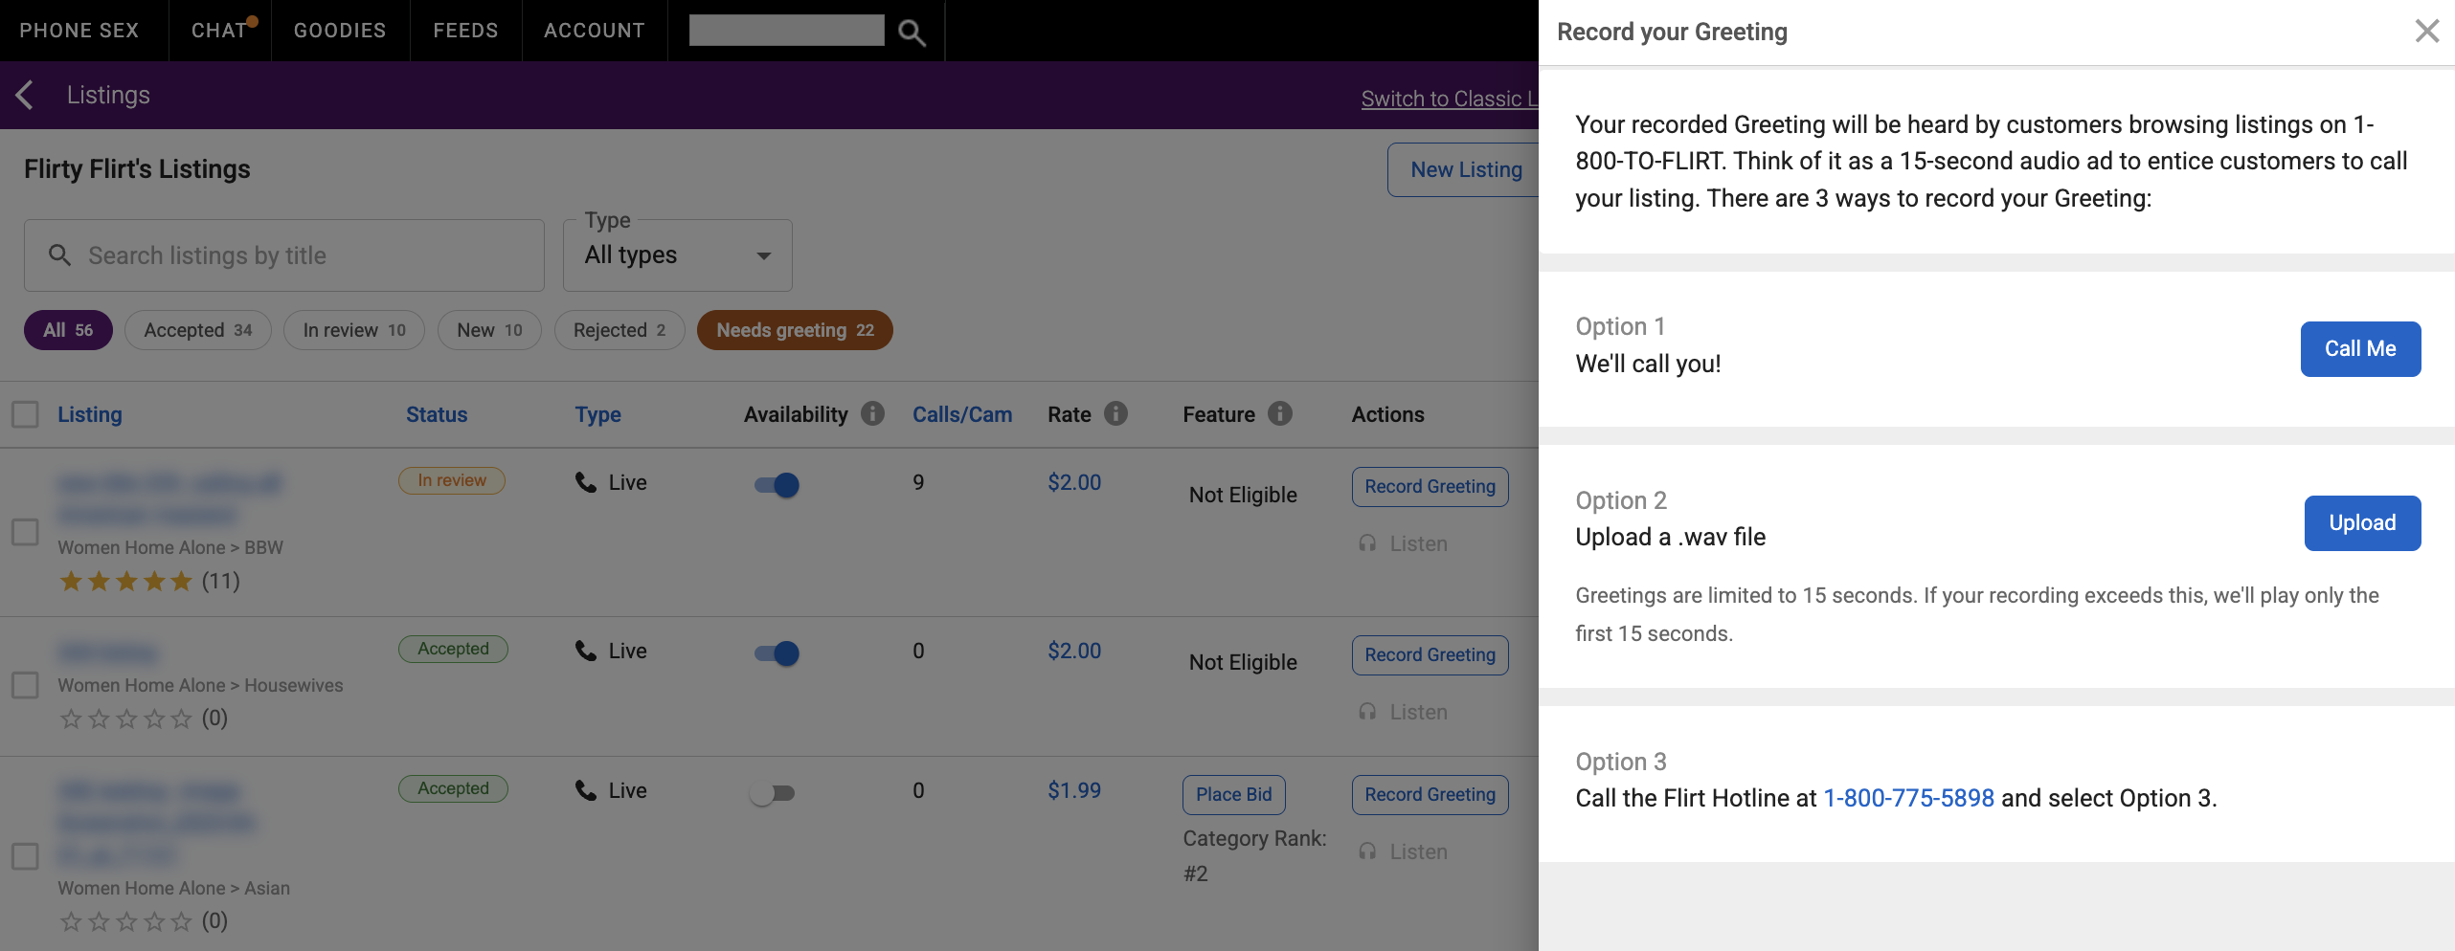Click the Call Me button

click(x=2360, y=349)
